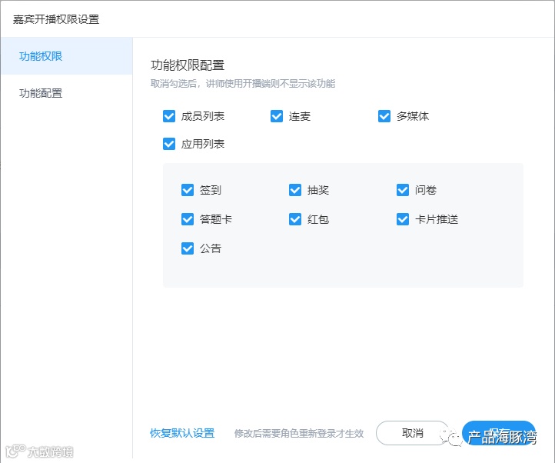Uncheck the 公告 checkbox
The height and width of the screenshot is (463, 555).
tap(188, 248)
